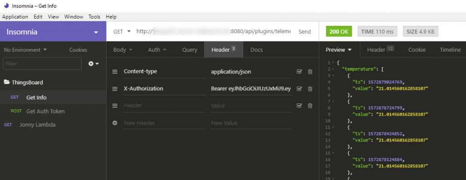The image size is (466, 180).
Task: Delete the X-Authorization header with the trash icon
Action: click(310, 88)
